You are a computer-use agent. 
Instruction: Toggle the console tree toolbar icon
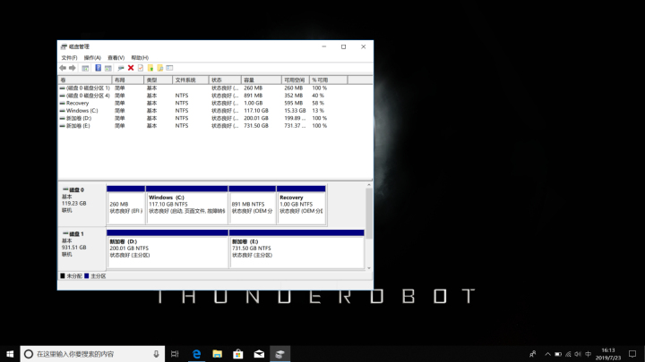click(x=85, y=68)
